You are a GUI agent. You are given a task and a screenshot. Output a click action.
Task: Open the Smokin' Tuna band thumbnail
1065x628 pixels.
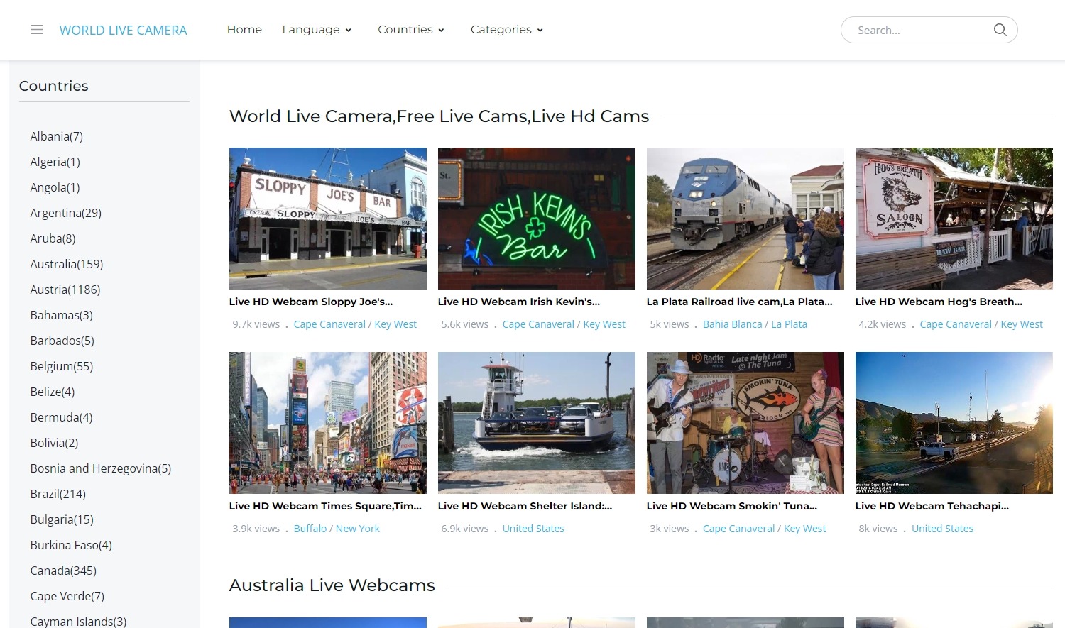(745, 423)
